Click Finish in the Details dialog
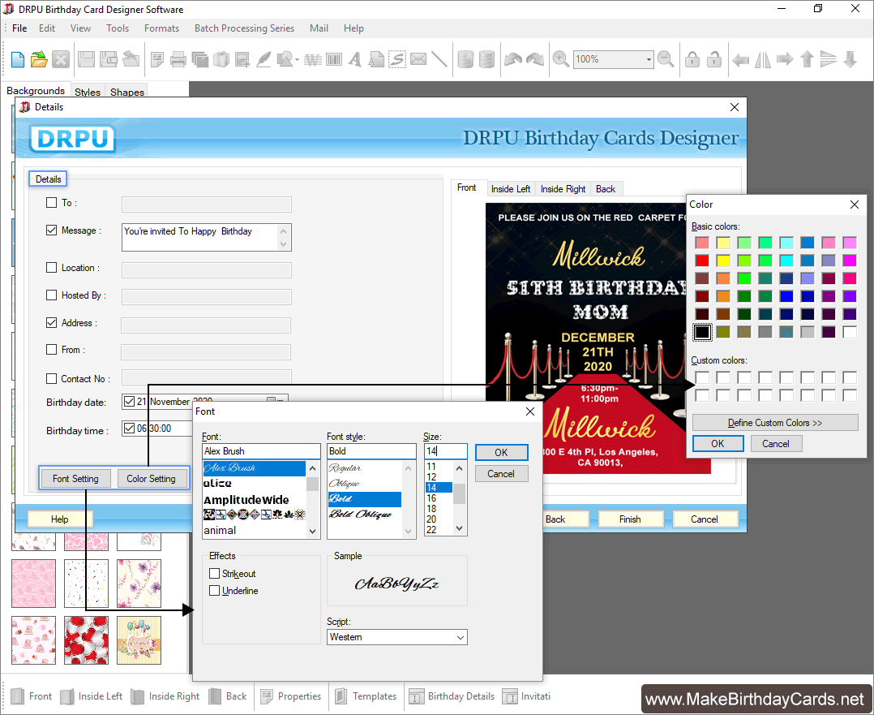Image resolution: width=874 pixels, height=715 pixels. pyautogui.click(x=630, y=519)
